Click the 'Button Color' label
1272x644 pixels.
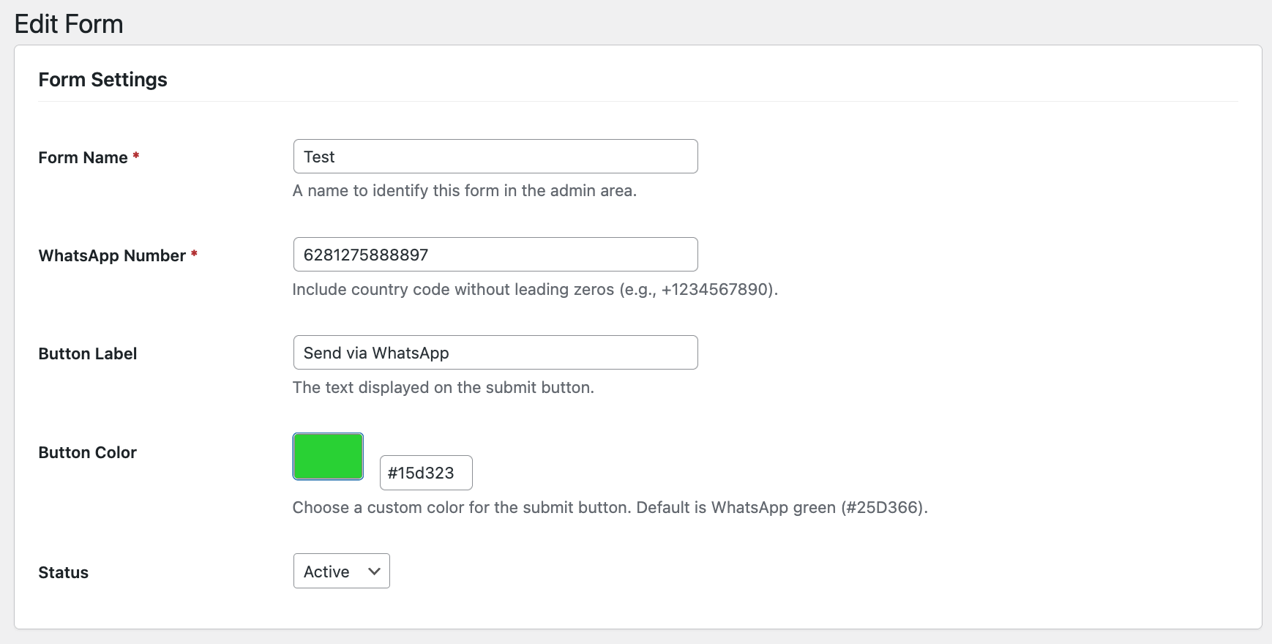87,453
